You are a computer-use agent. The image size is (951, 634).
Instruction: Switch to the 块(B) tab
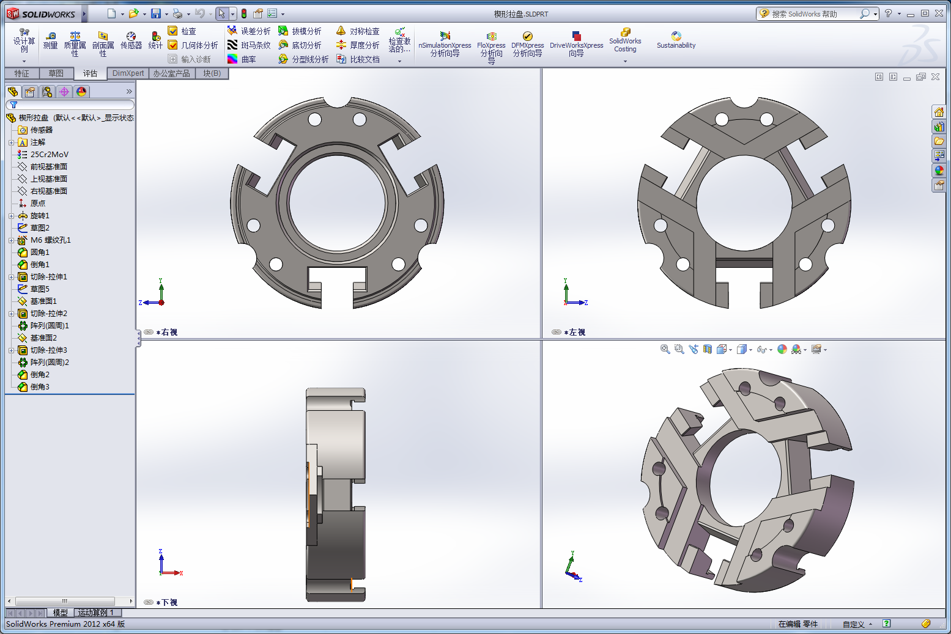tap(212, 73)
